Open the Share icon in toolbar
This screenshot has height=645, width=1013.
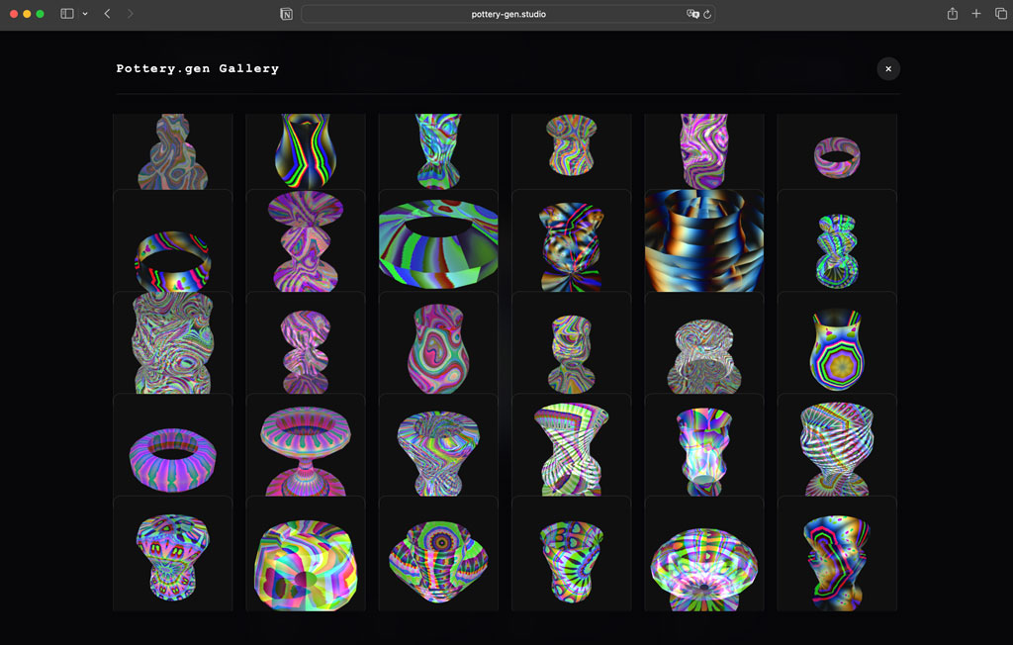953,14
